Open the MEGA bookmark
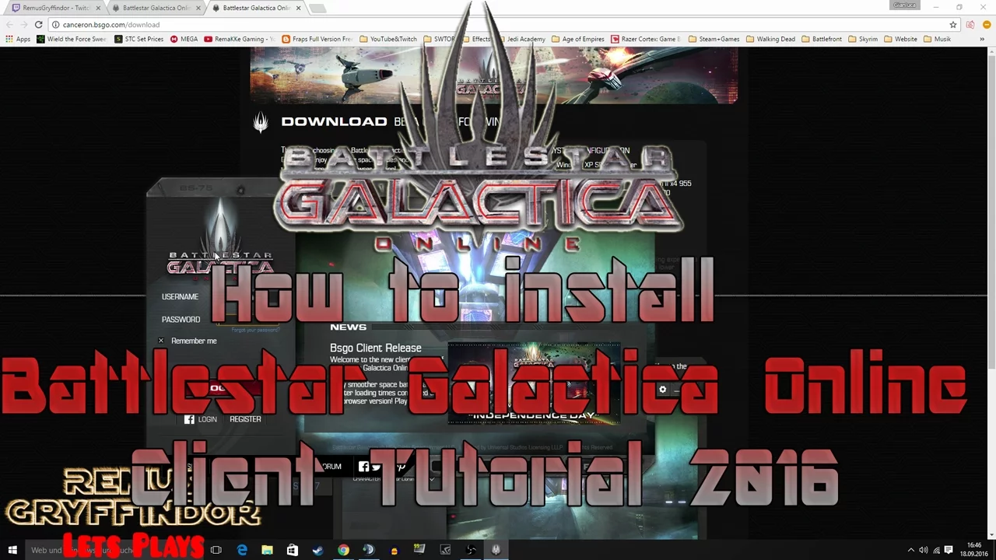The image size is (996, 560). coord(184,39)
